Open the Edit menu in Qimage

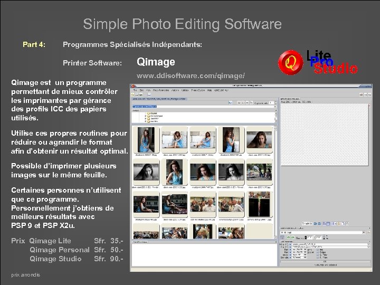[142, 90]
